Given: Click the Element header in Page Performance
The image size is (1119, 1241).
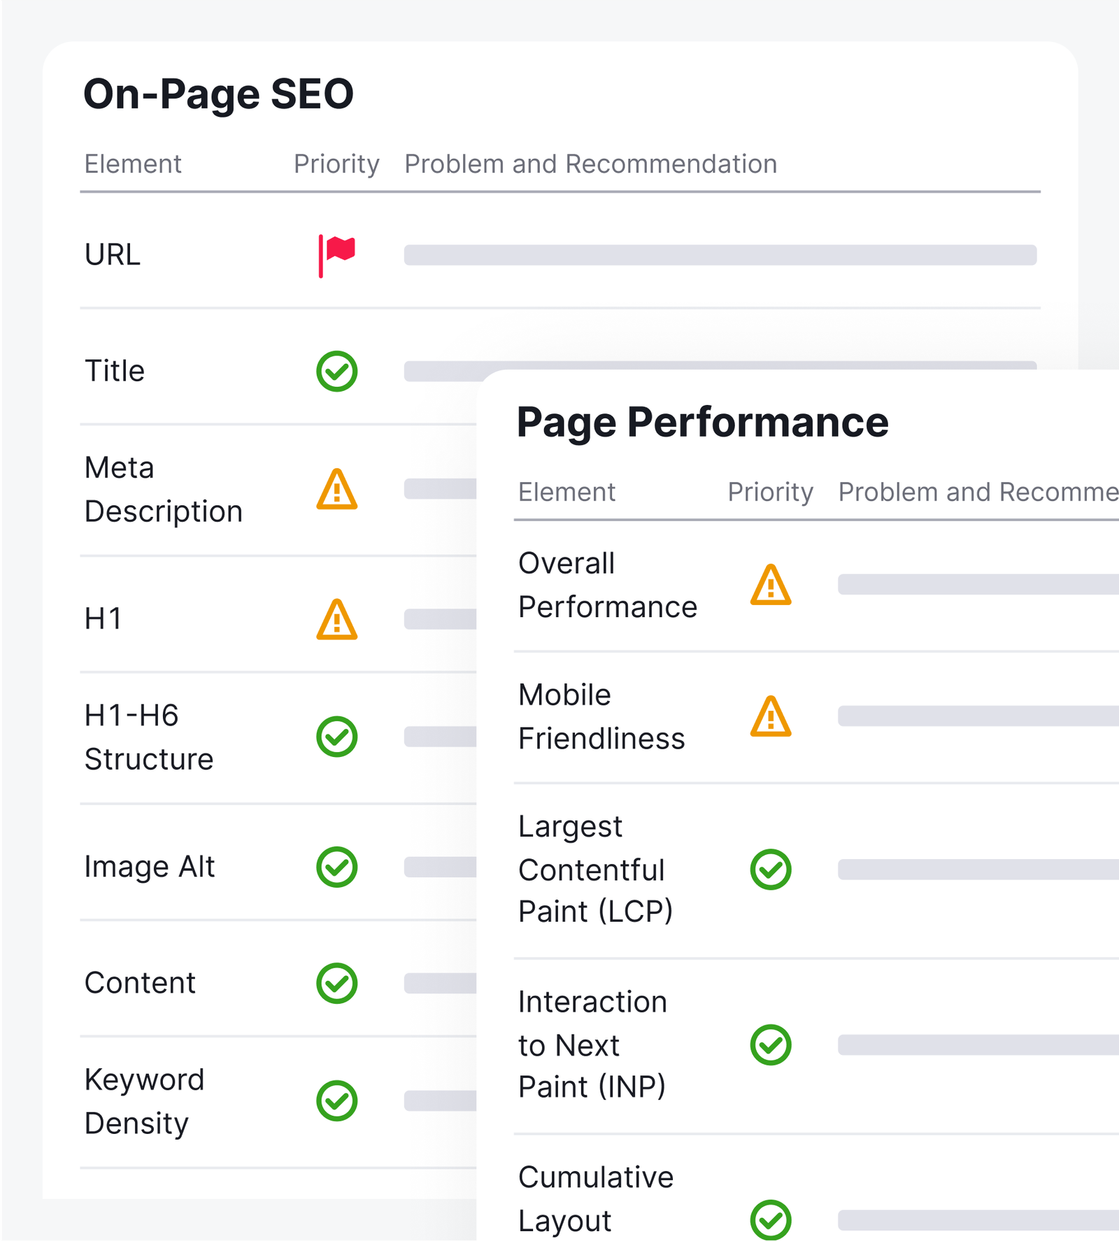Looking at the screenshot, I should tap(566, 492).
